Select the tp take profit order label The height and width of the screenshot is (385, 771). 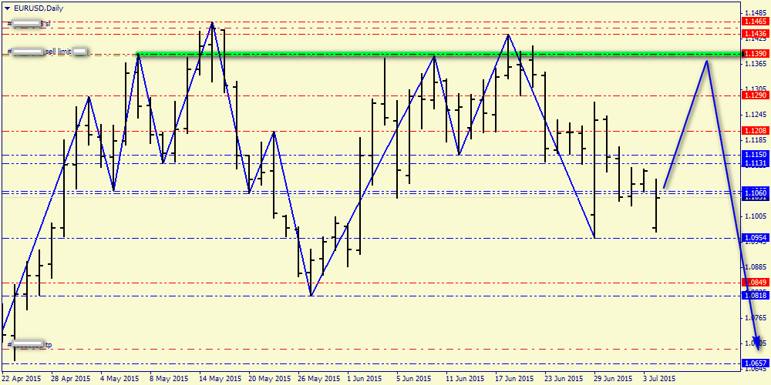(x=48, y=345)
